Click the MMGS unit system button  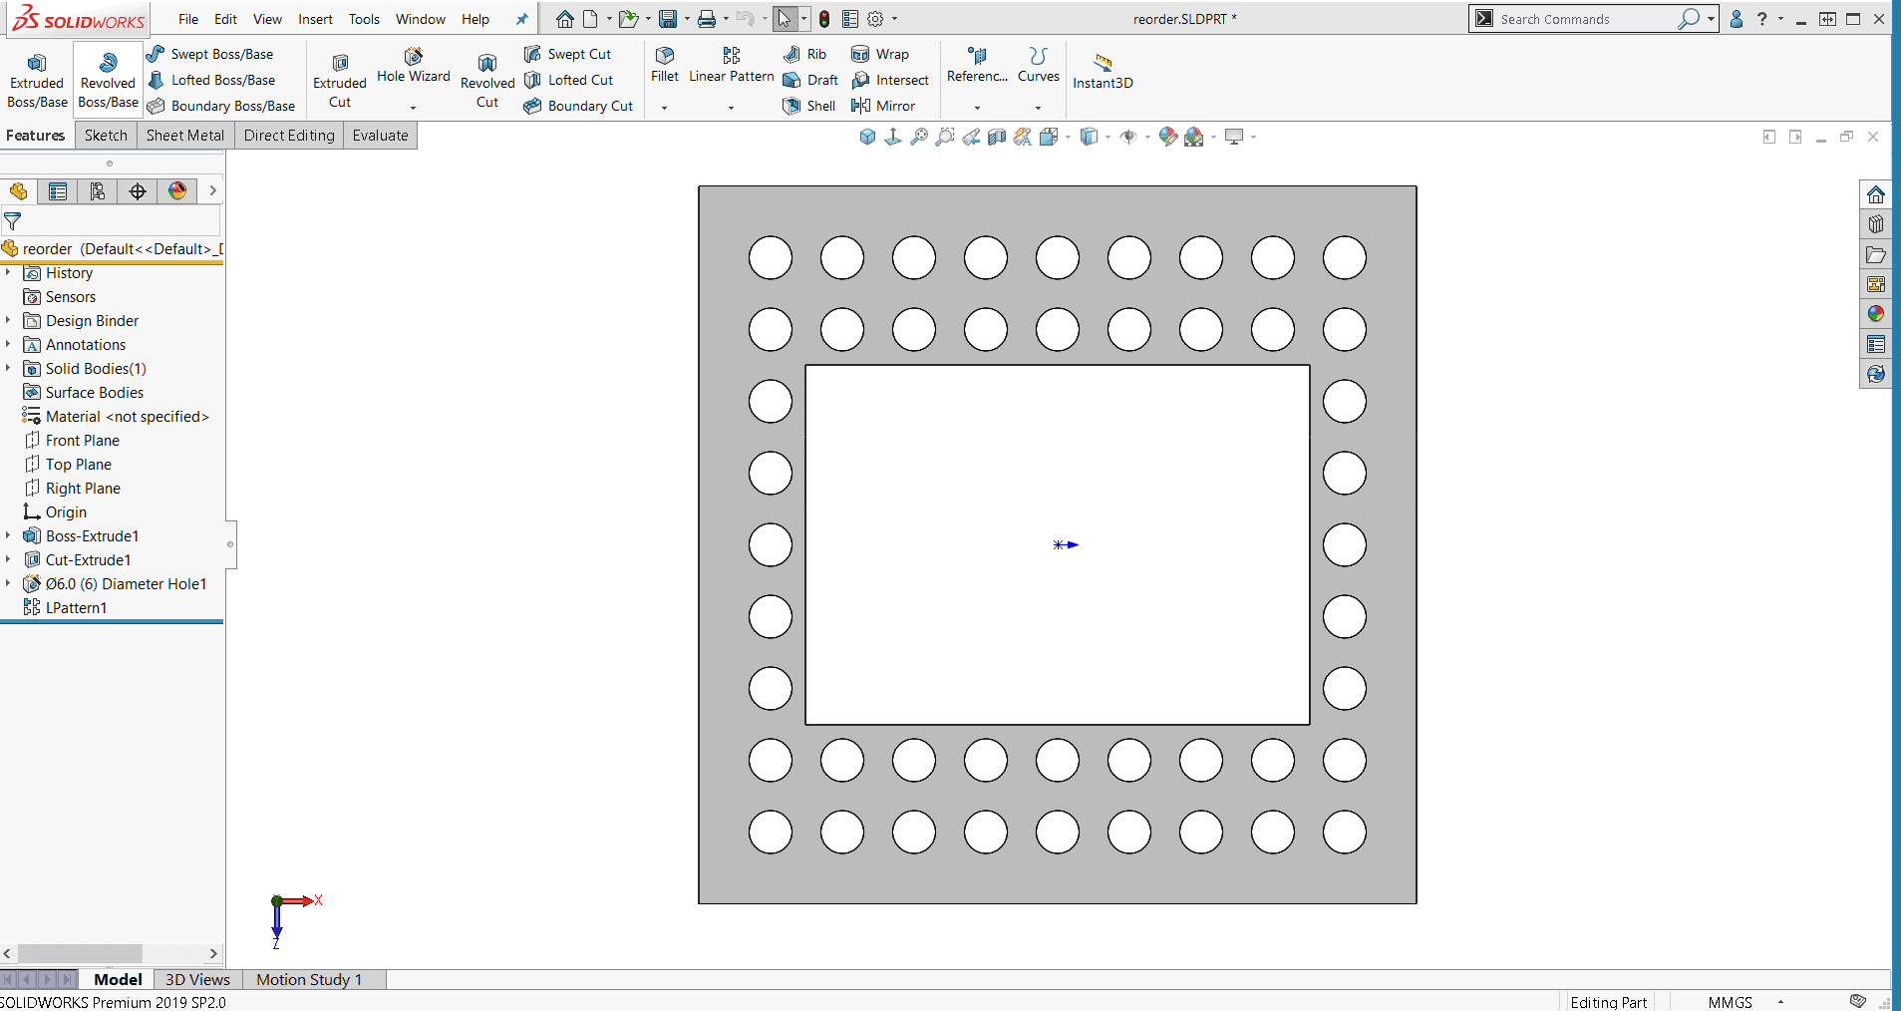tap(1731, 1002)
